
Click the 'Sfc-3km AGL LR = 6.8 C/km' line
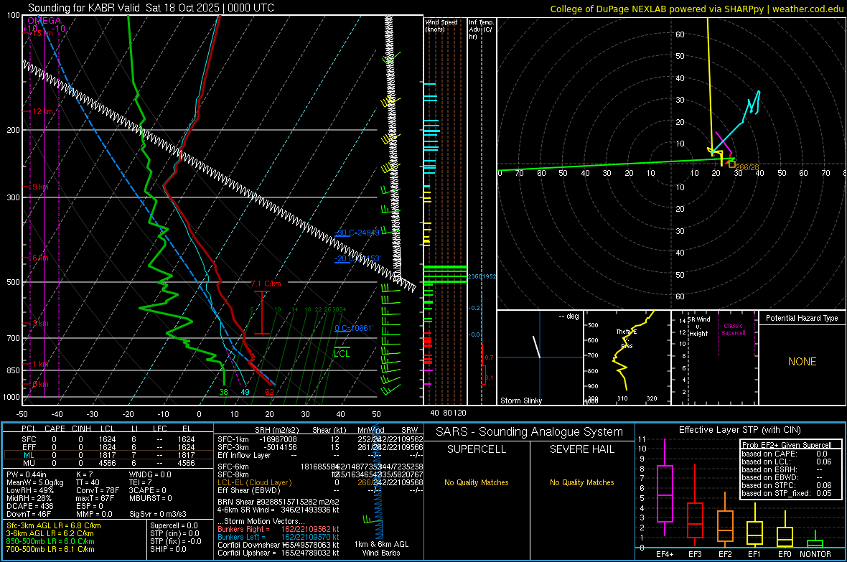(54, 525)
